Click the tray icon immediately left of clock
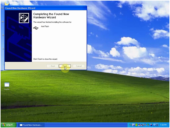The image size is (170, 128). pos(157,125)
